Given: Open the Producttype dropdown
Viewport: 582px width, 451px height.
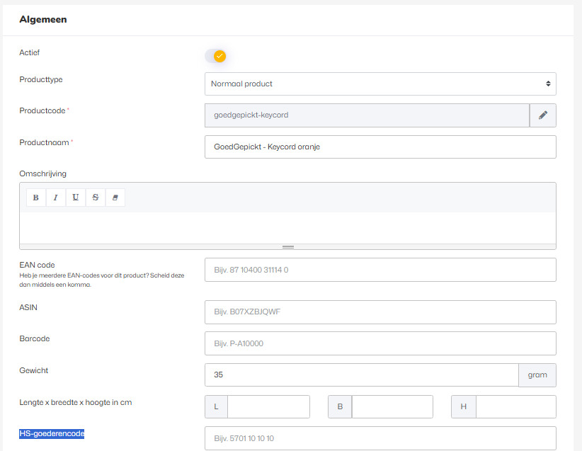Looking at the screenshot, I should click(x=380, y=84).
